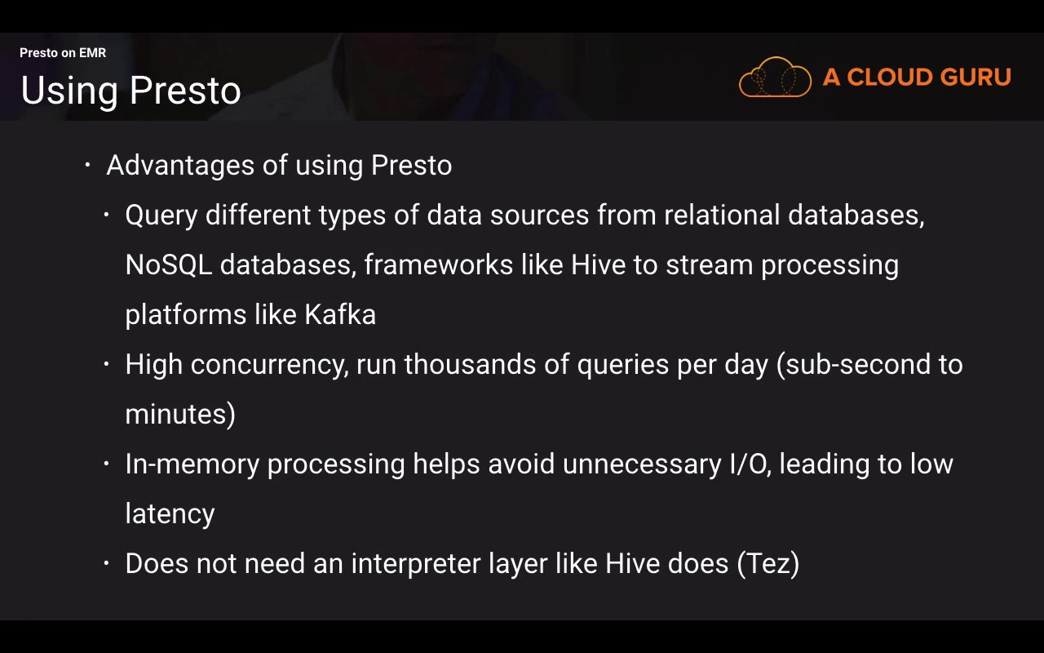Click the text '(sub-second to'
The width and height of the screenshot is (1044, 653).
pos(869,364)
